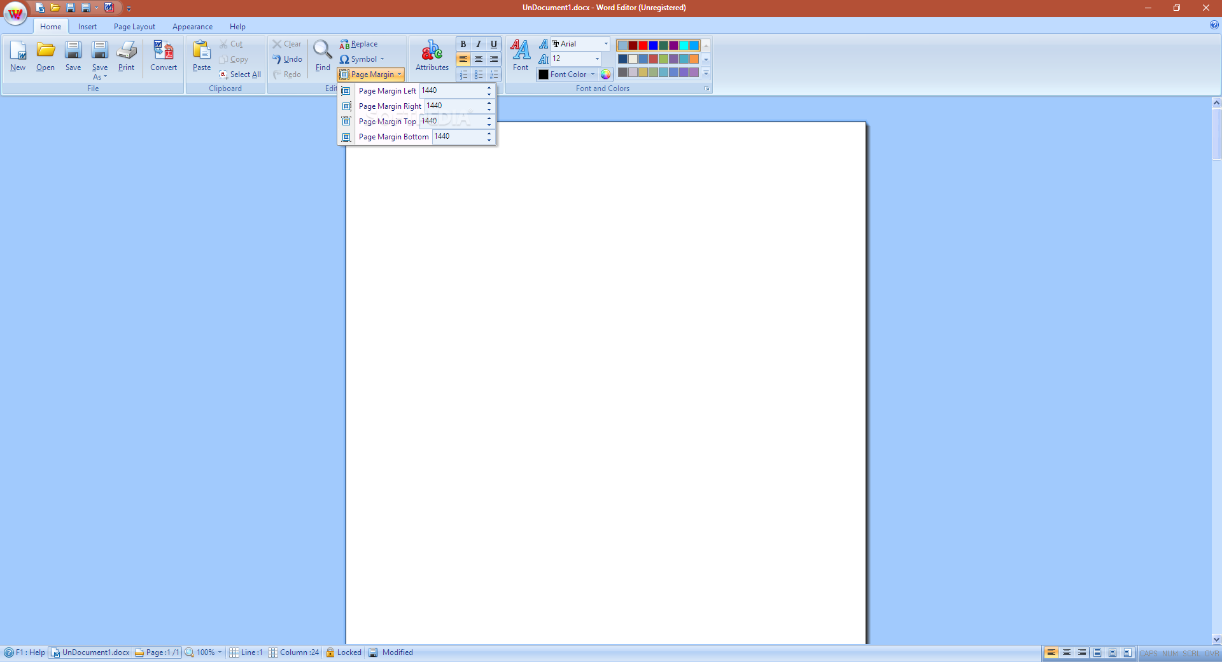Expand the Save As dropdown
This screenshot has height=662, width=1222.
[100, 72]
